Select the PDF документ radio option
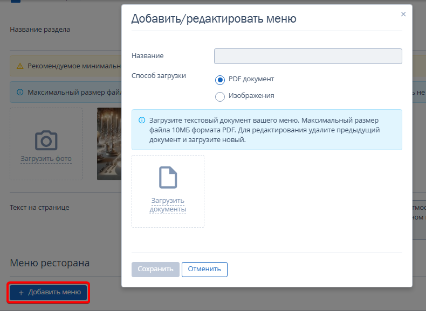Image resolution: width=426 pixels, height=311 pixels. click(220, 80)
